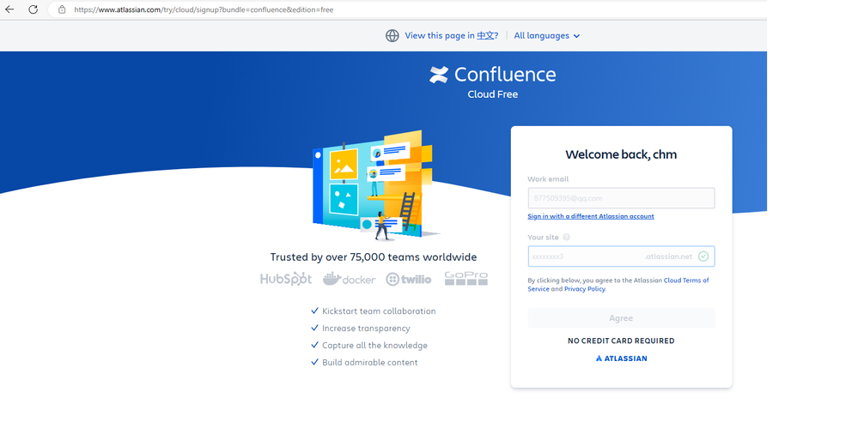Screen dimensions: 858x440
Task: Click the Build admirable content checkmark
Action: pos(314,362)
